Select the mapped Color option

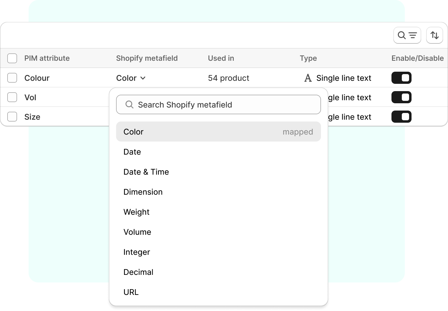218,132
